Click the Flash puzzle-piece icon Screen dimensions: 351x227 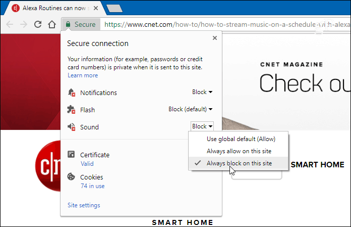[72, 110]
